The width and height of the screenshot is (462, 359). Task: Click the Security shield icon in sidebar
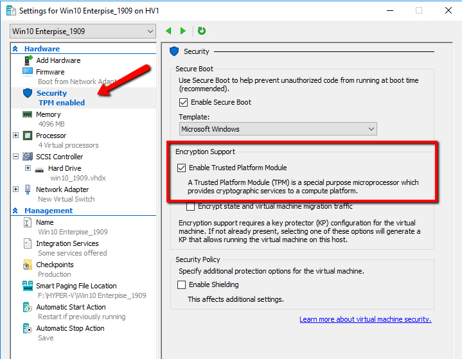click(x=28, y=93)
